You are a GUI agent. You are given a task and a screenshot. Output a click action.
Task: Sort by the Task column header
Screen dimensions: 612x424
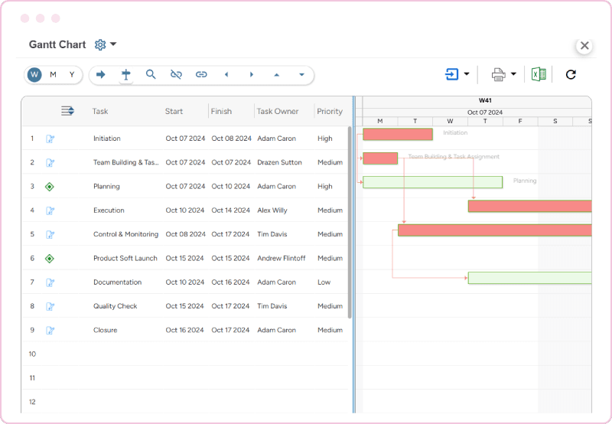(100, 111)
